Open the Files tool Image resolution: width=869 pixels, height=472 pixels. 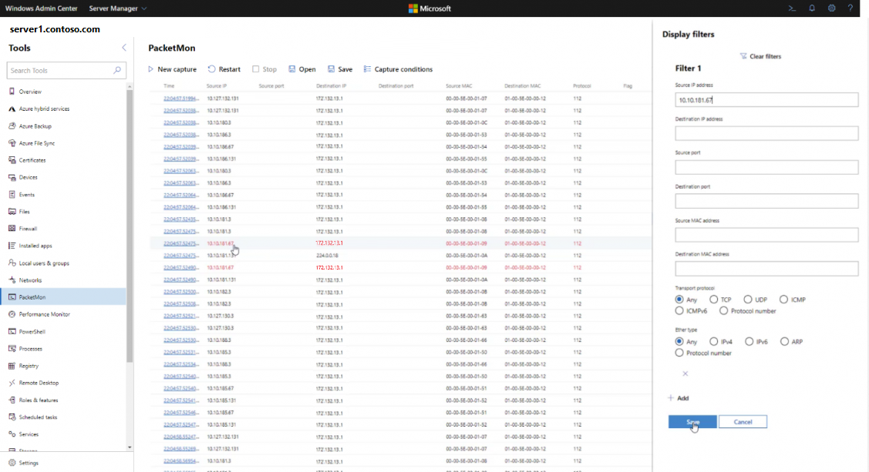coord(24,212)
